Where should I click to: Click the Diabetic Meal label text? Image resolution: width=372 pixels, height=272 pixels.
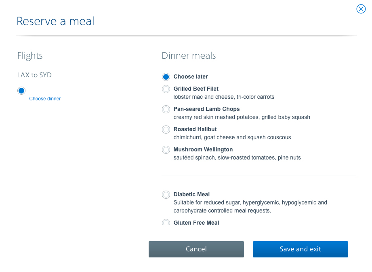(x=191, y=194)
